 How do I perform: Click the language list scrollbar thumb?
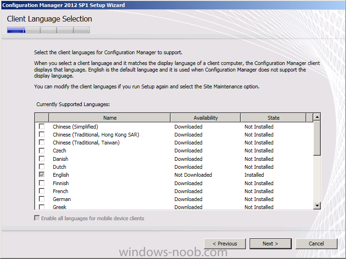pyautogui.click(x=317, y=138)
